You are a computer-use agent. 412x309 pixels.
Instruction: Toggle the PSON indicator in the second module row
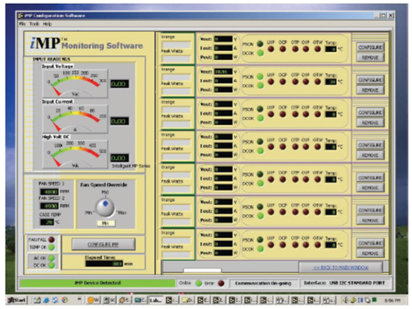coord(260,77)
